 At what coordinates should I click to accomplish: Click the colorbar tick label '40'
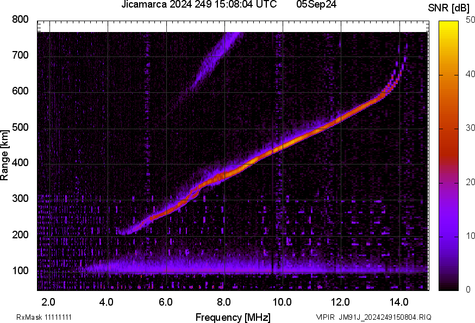click(471, 74)
